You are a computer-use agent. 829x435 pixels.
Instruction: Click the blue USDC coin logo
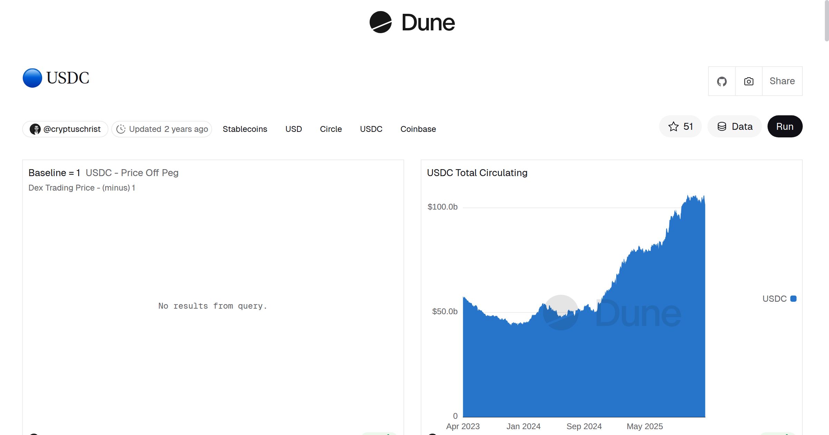coord(32,78)
